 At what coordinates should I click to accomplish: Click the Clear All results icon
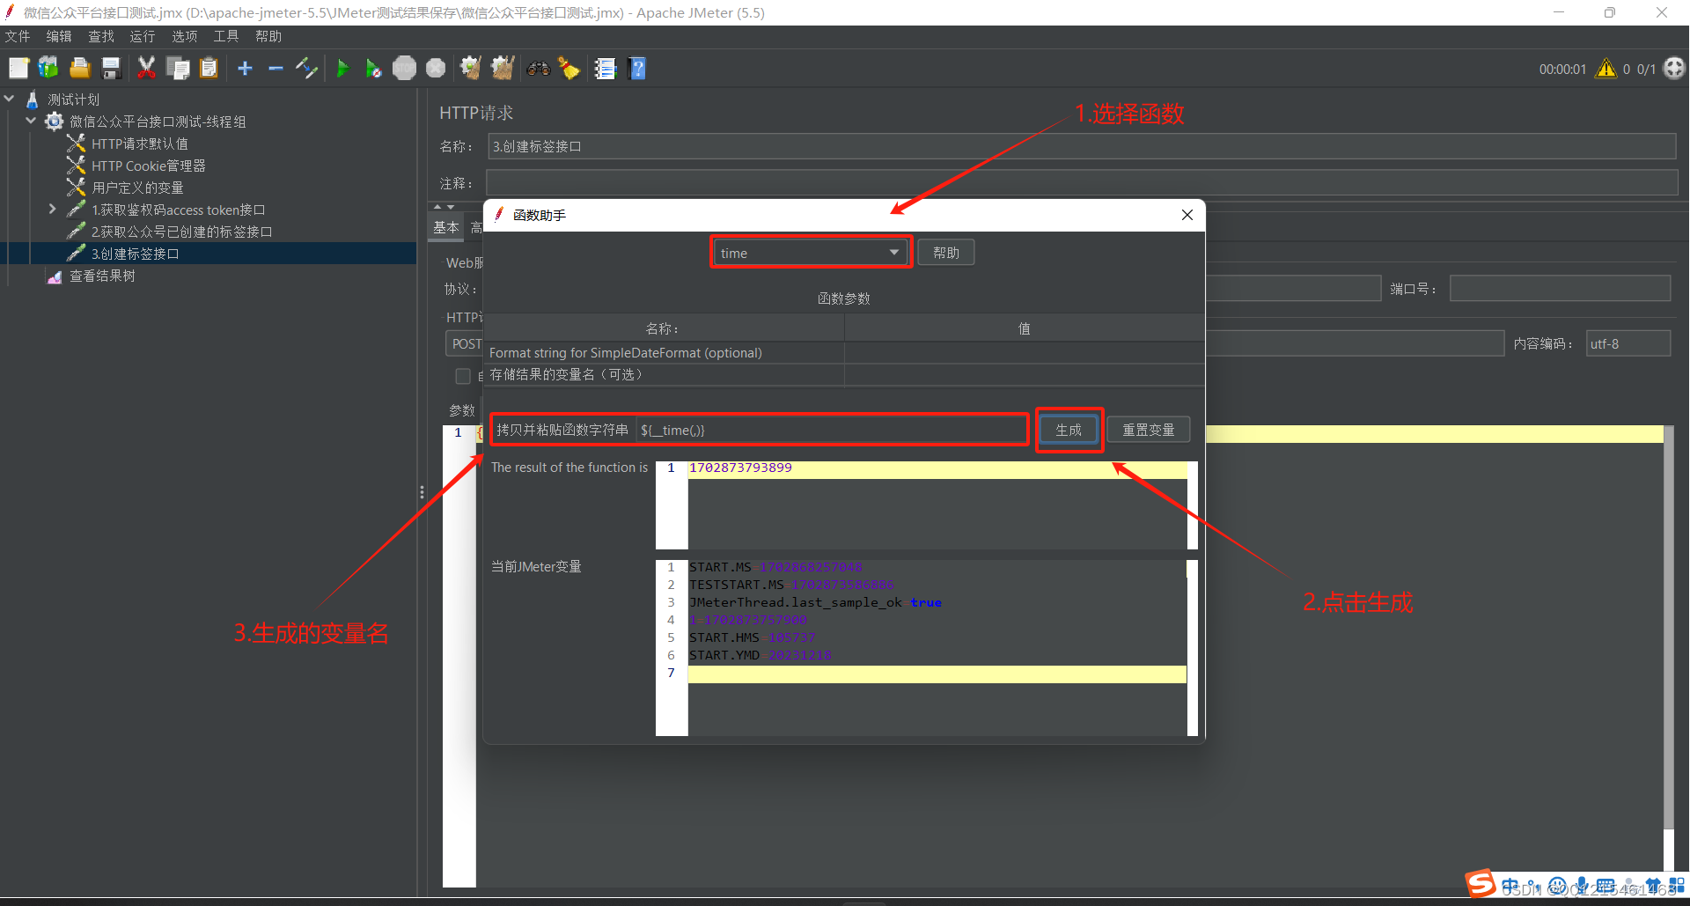coord(503,68)
